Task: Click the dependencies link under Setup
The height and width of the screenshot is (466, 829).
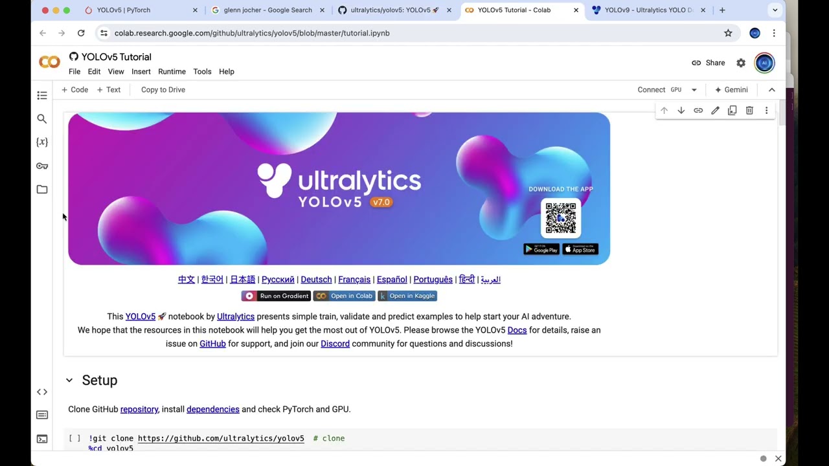Action: click(x=213, y=409)
